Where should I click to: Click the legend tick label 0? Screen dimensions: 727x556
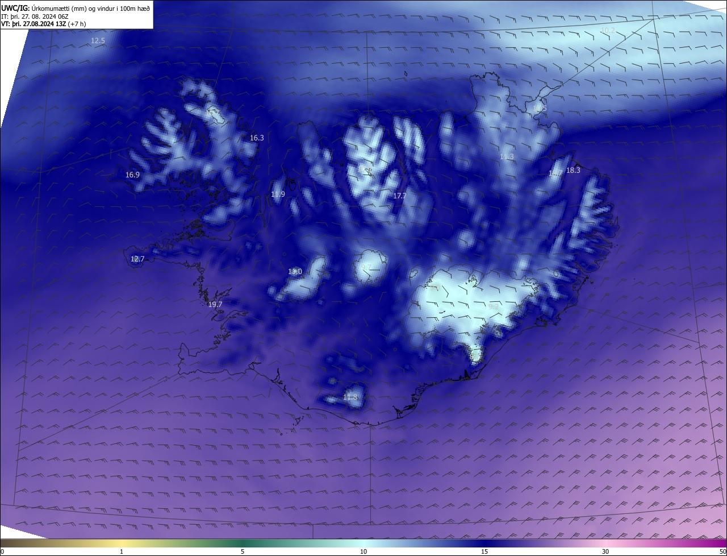[2, 552]
